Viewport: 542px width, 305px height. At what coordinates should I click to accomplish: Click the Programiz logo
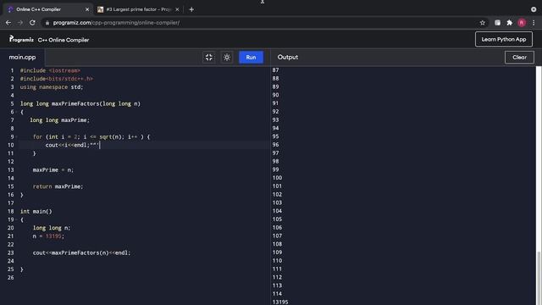pyautogui.click(x=21, y=40)
